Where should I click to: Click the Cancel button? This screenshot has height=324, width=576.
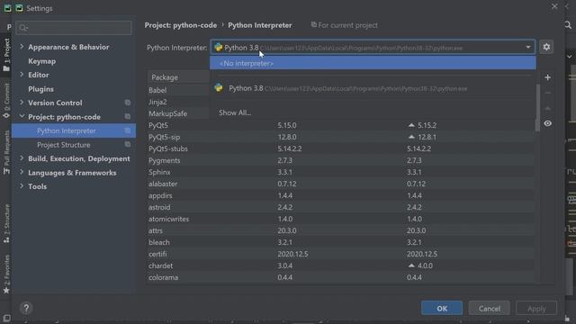point(490,308)
